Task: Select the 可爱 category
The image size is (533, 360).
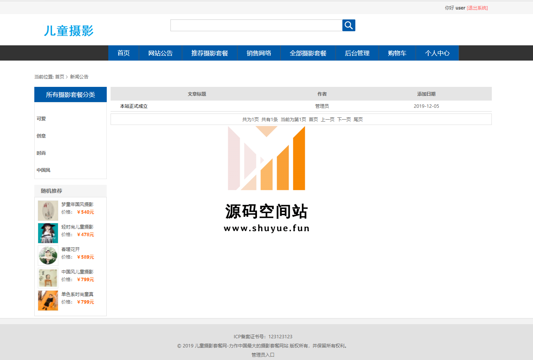Action: click(41, 119)
